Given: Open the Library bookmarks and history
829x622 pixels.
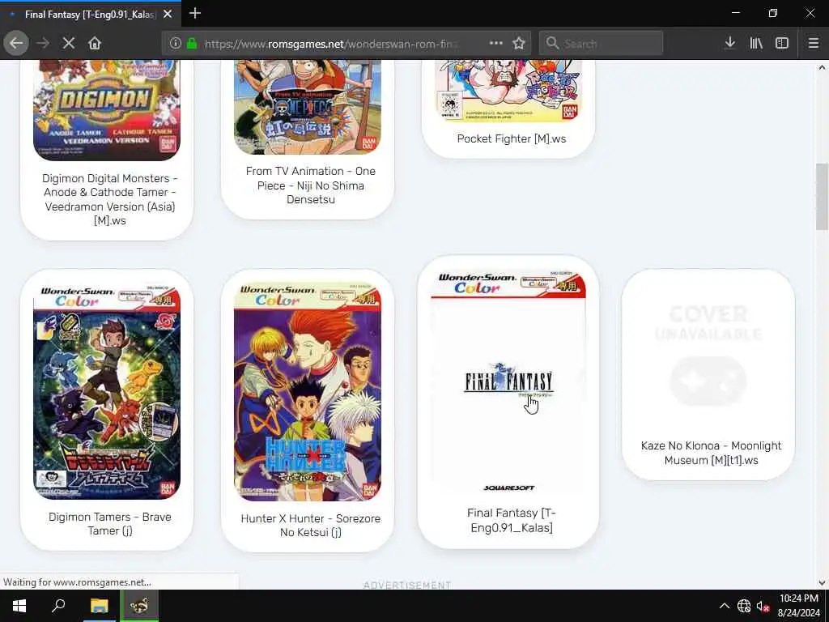Looking at the screenshot, I should (x=756, y=44).
